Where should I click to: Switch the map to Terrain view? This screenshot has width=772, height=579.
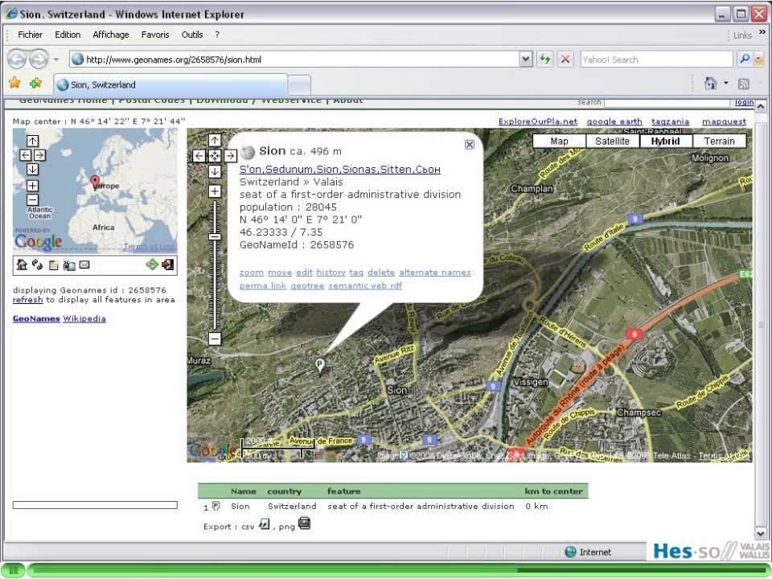719,142
